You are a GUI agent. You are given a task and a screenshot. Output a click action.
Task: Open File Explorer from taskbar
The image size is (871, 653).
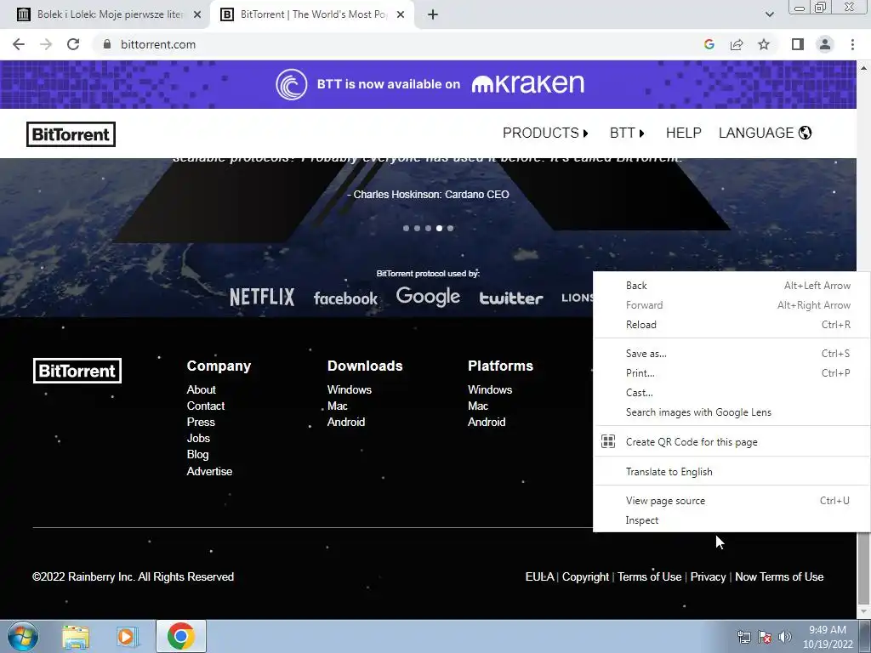[76, 636]
